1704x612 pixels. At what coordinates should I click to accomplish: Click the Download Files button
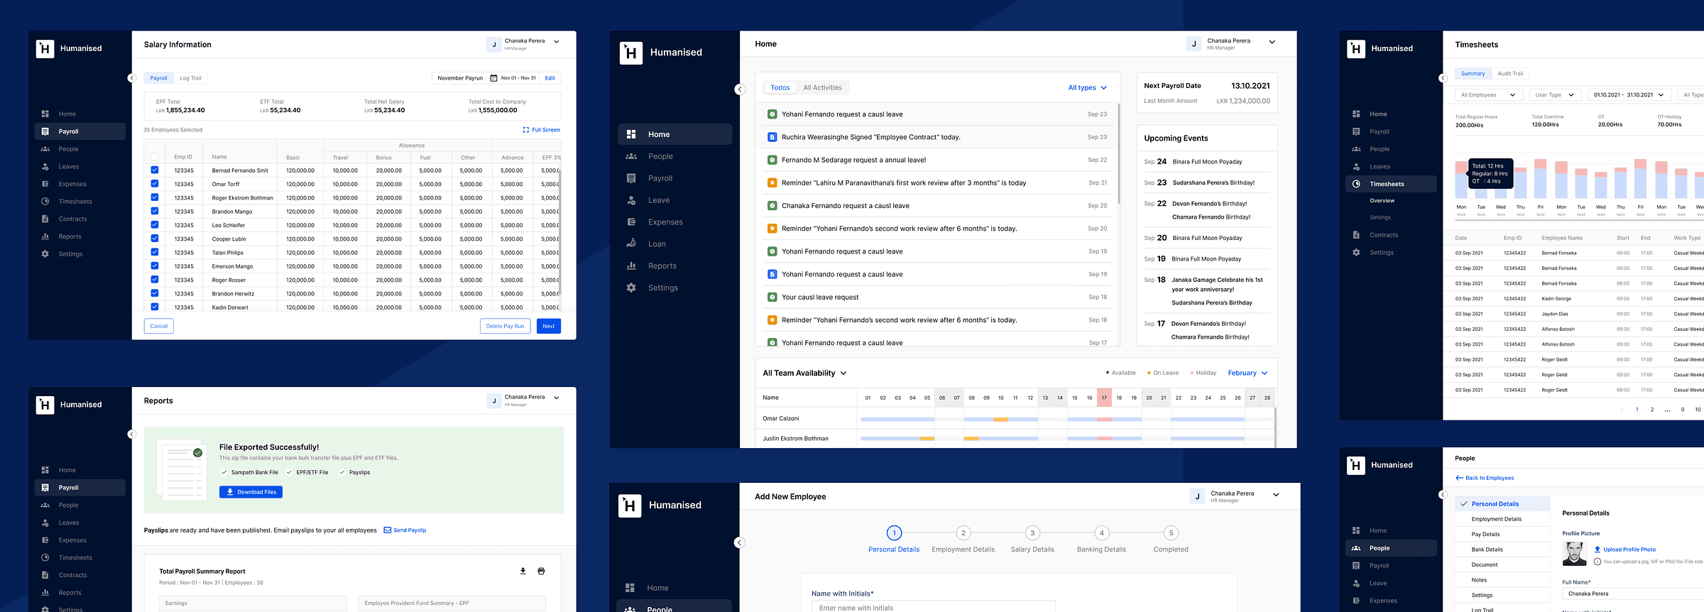(251, 492)
